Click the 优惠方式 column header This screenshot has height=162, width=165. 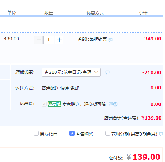coord(95,13)
